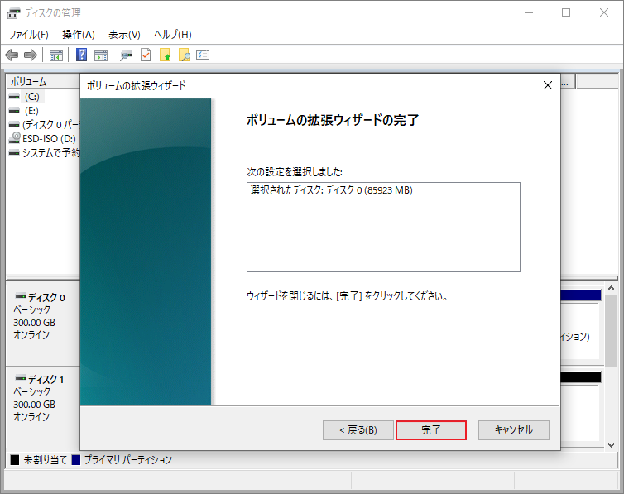The width and height of the screenshot is (624, 494).
Task: Open the ヘルプ(H) menu
Action: [x=173, y=35]
